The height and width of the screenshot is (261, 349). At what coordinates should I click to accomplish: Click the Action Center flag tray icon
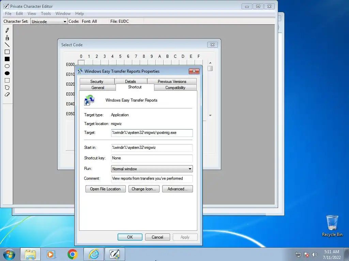306,255
